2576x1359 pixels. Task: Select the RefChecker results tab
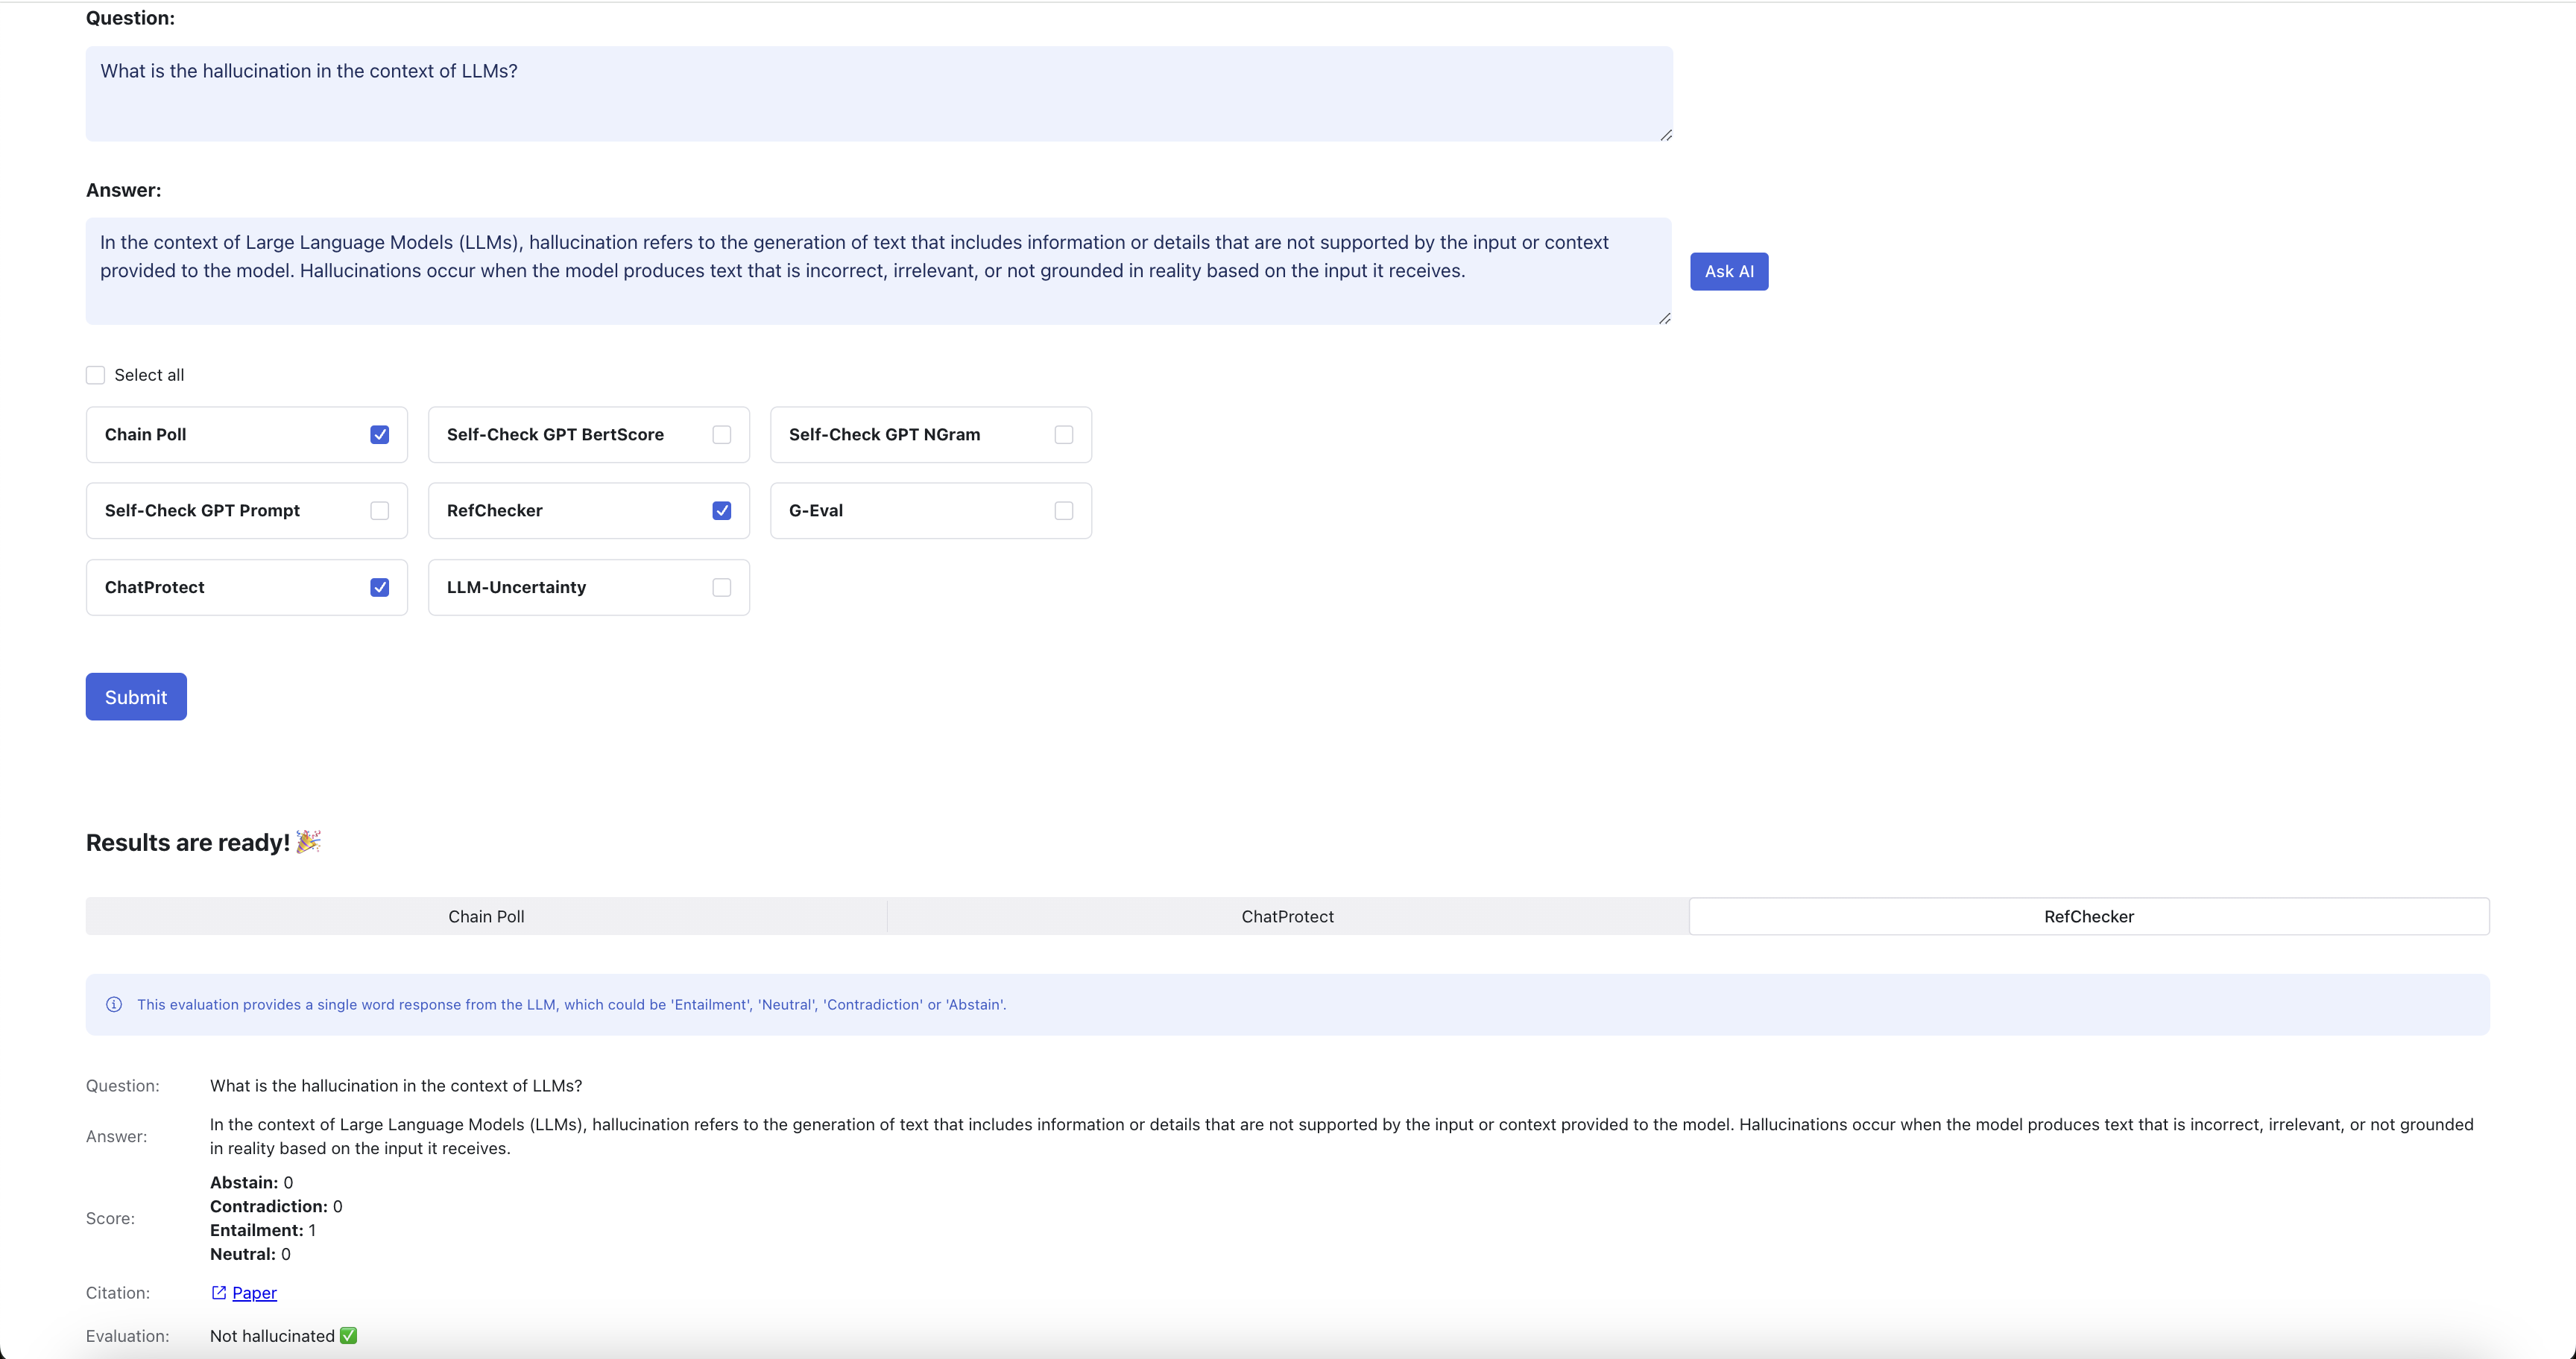point(2088,916)
